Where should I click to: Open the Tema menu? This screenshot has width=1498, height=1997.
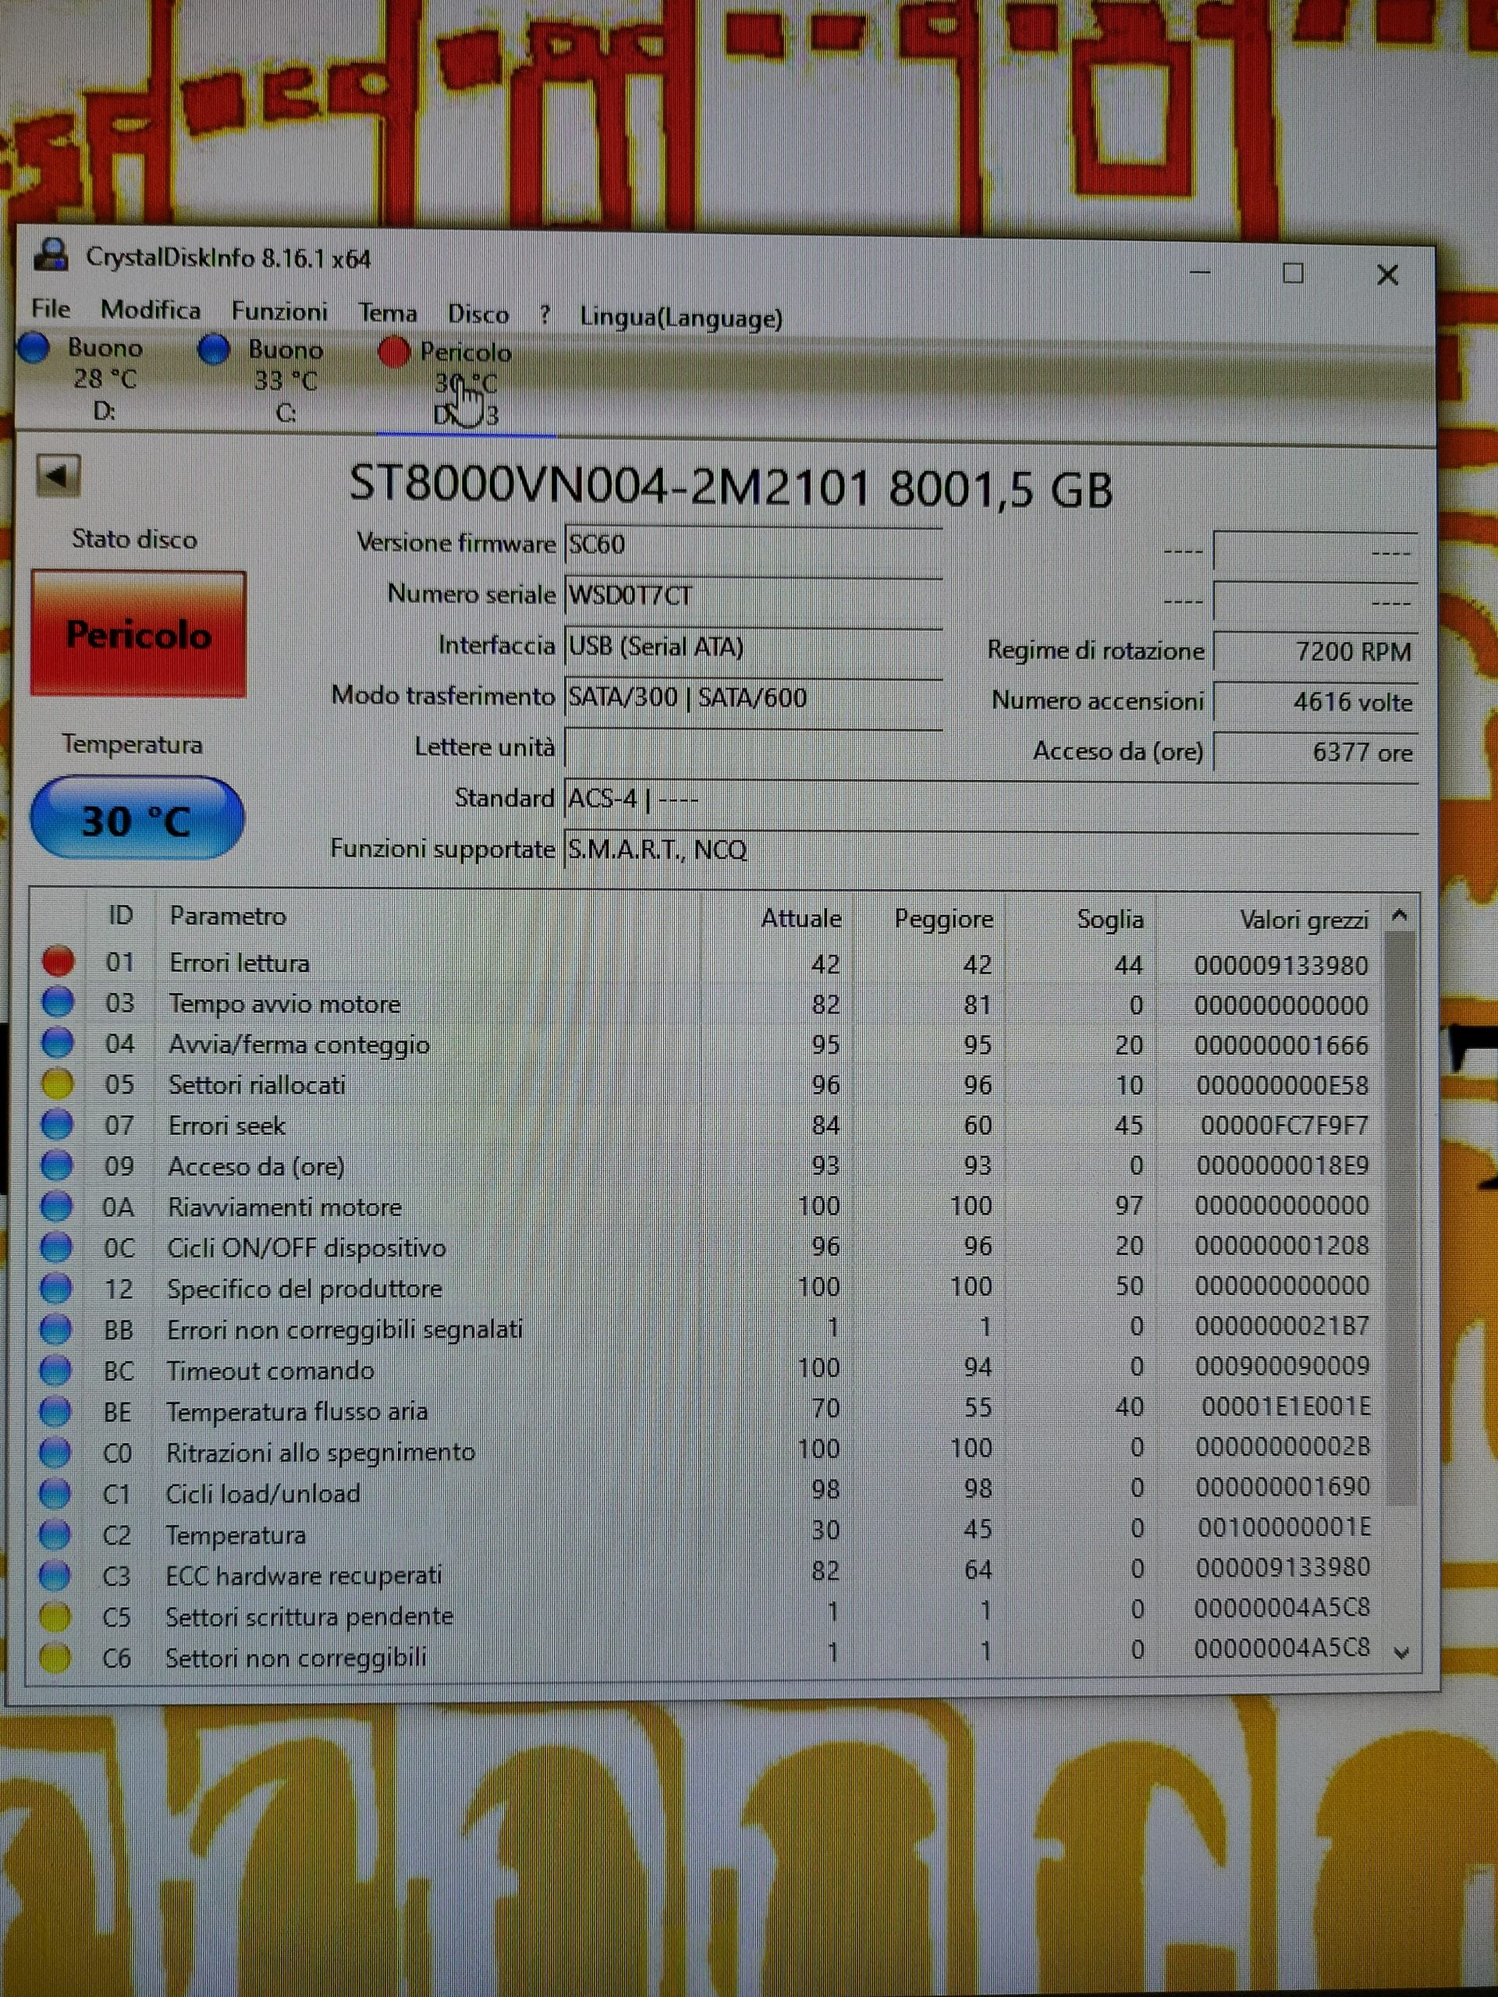[387, 314]
